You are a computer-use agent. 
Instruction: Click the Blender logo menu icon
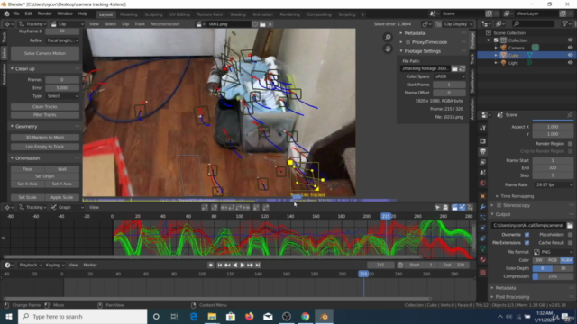click(6, 14)
